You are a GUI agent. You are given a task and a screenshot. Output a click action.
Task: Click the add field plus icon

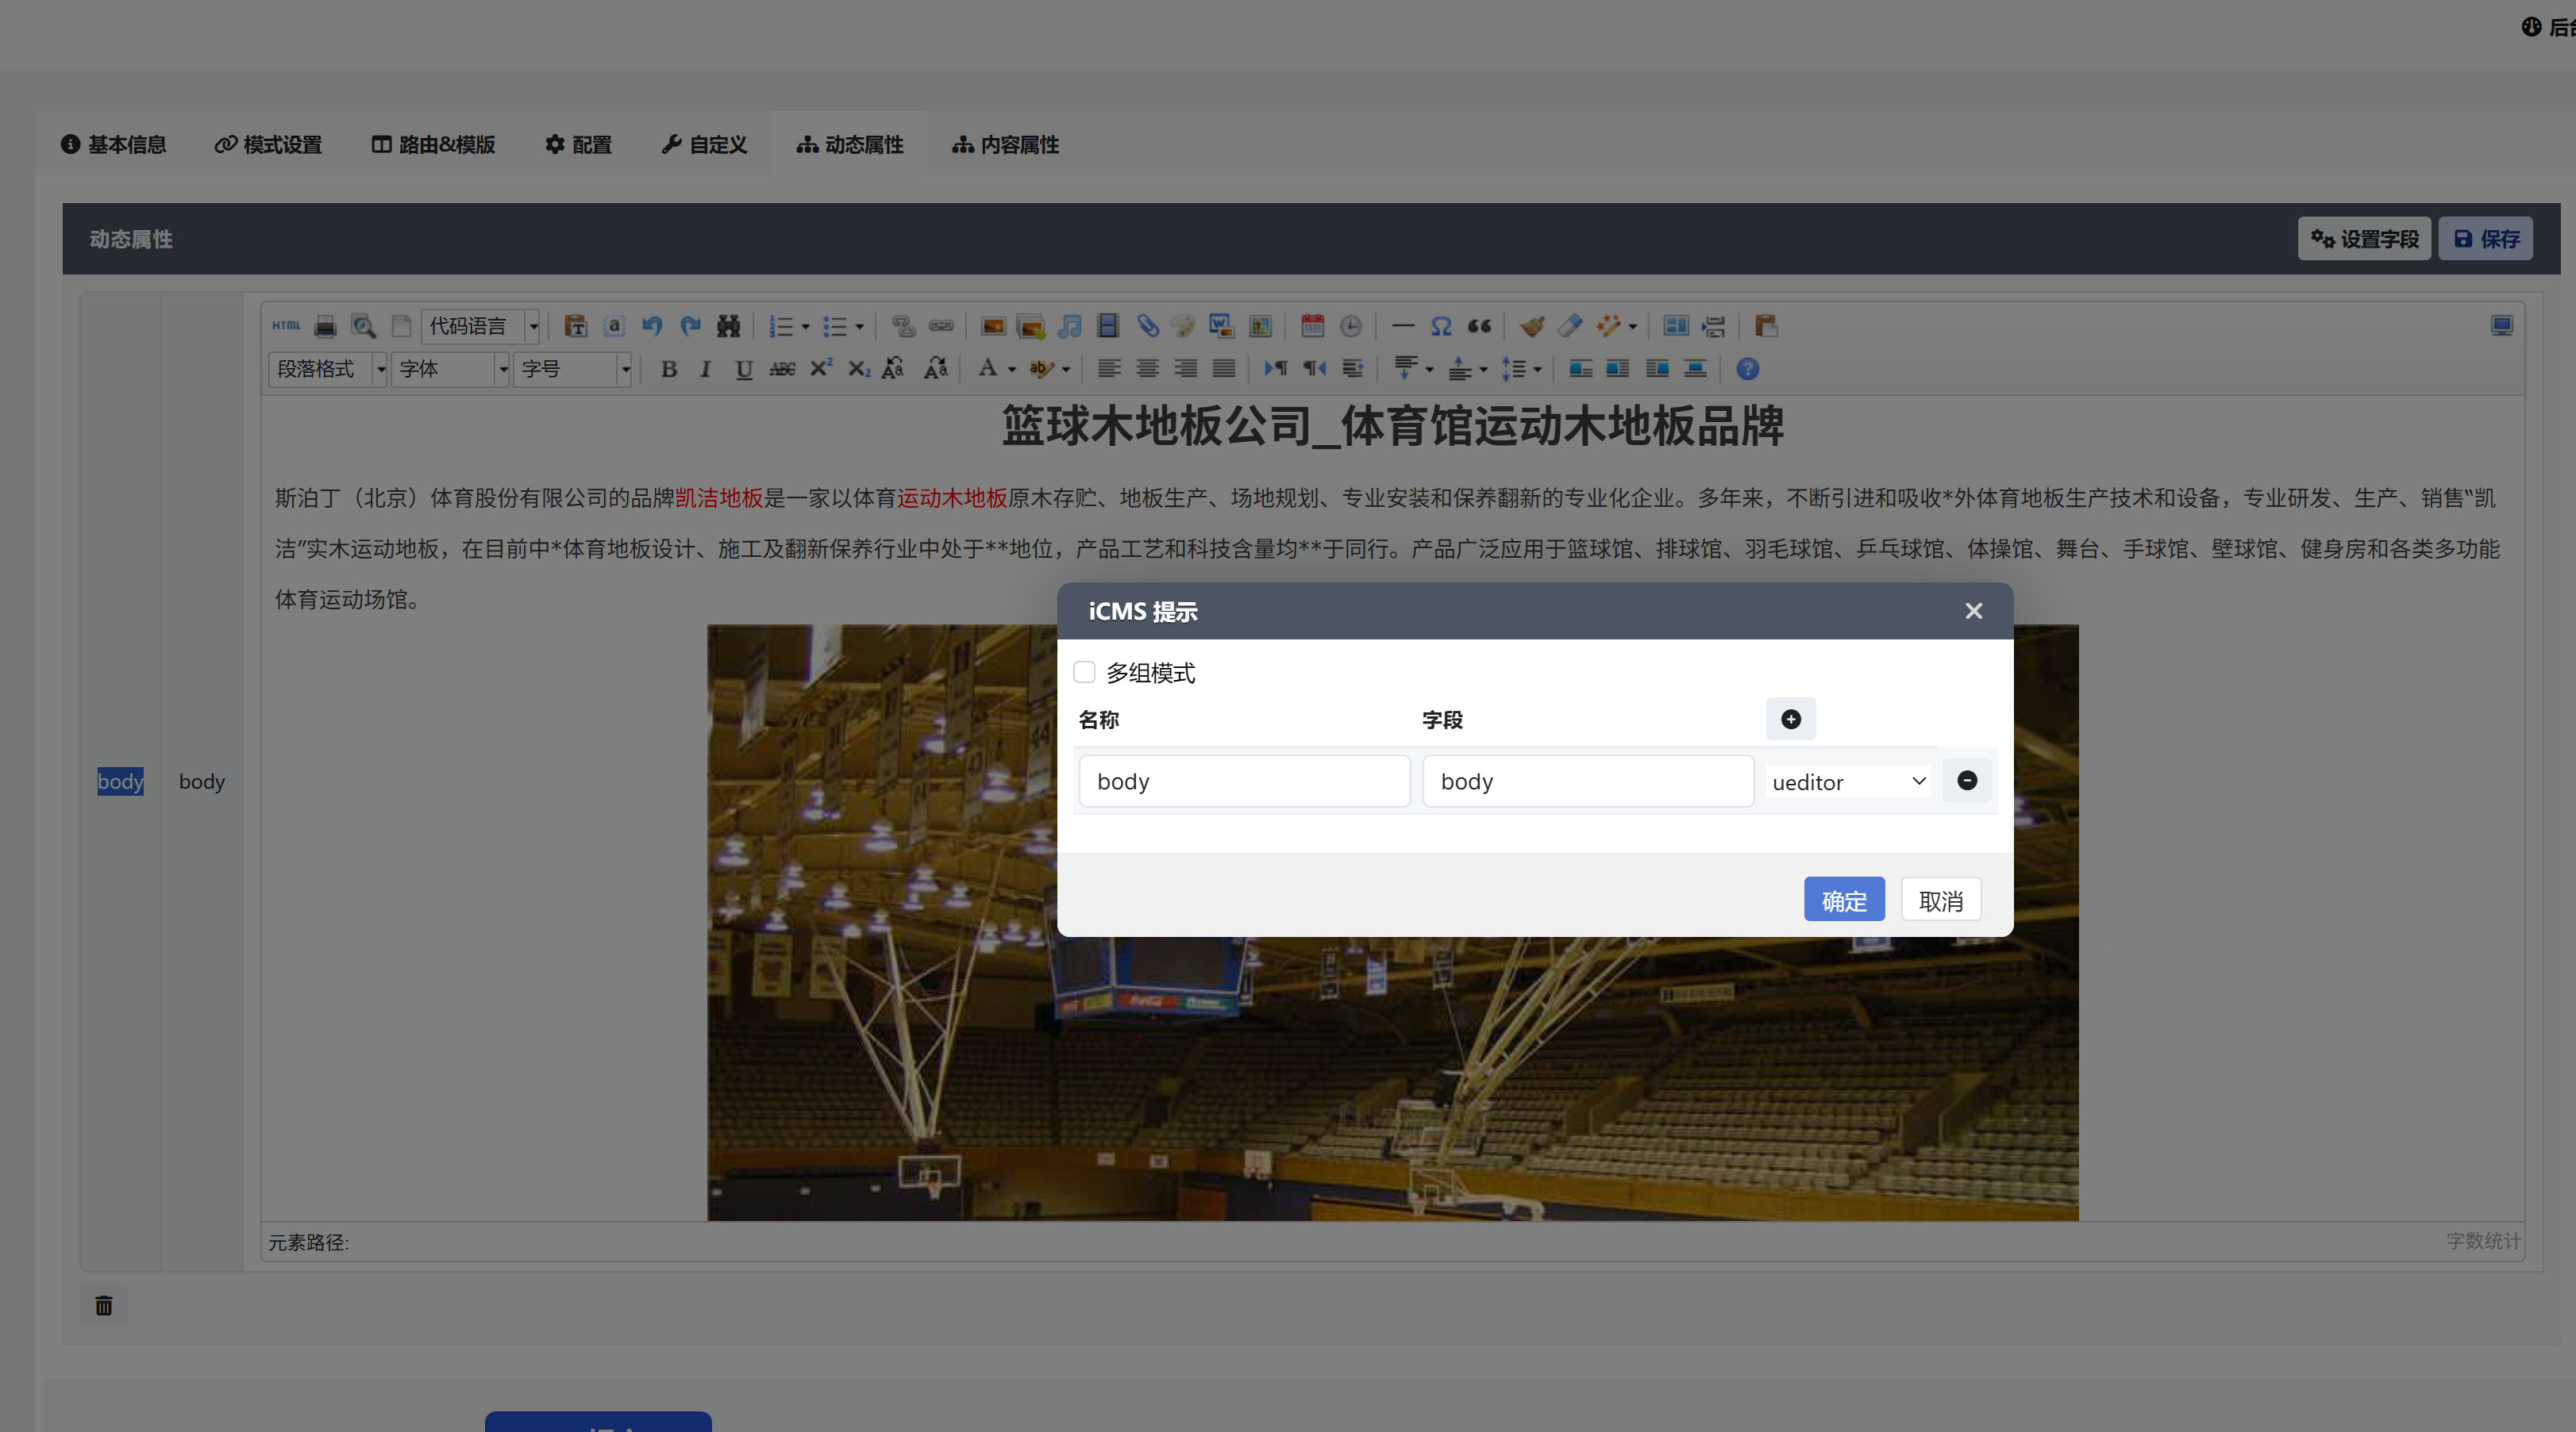point(1790,720)
